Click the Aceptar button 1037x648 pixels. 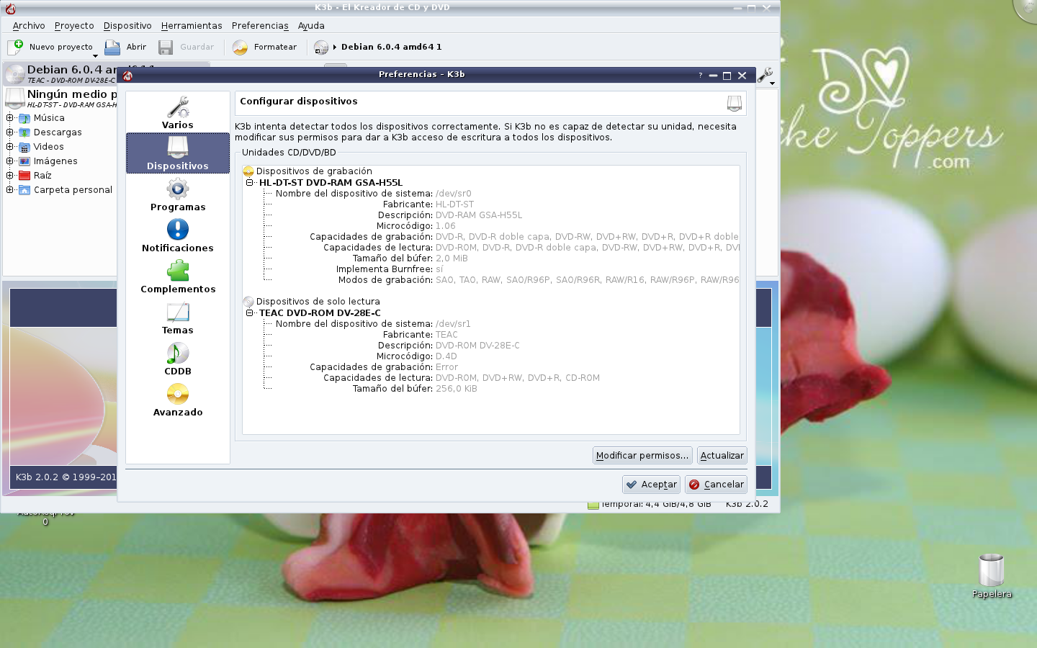click(651, 485)
